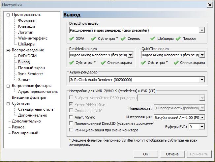Enable the Альт. VSync checkbox
This screenshot has height=162, width=215.
(71, 117)
